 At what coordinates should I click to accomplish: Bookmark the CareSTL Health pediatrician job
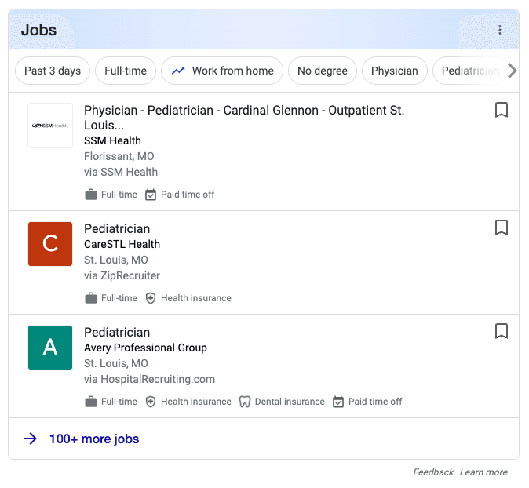[x=502, y=228]
